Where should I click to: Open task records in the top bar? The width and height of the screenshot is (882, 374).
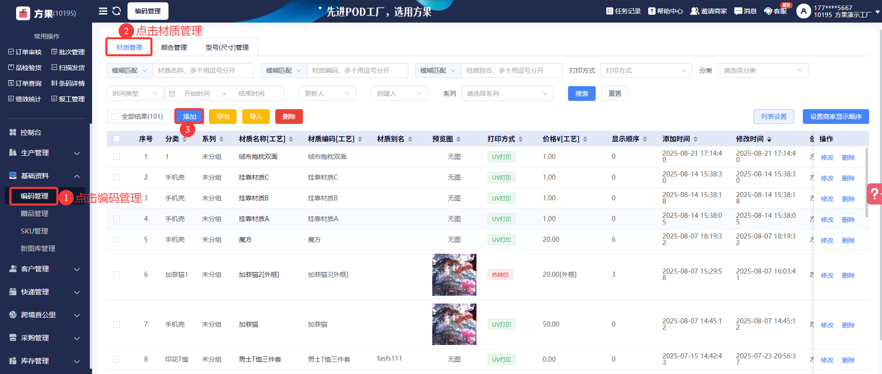623,11
